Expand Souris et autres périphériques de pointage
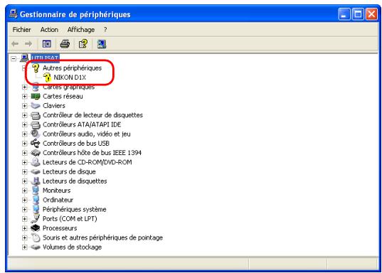 click(24, 237)
